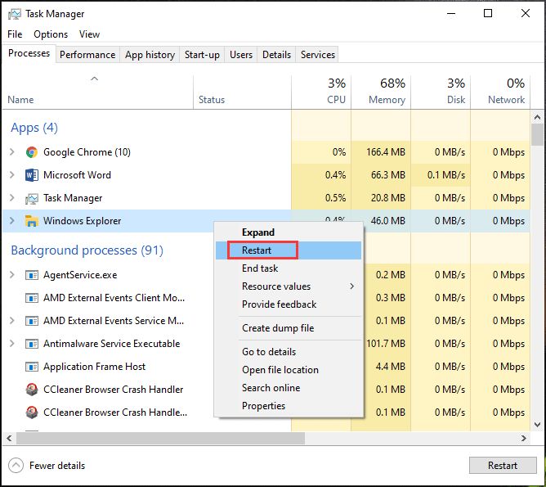
Task: Sort by the Disk column header
Action: tap(441, 92)
